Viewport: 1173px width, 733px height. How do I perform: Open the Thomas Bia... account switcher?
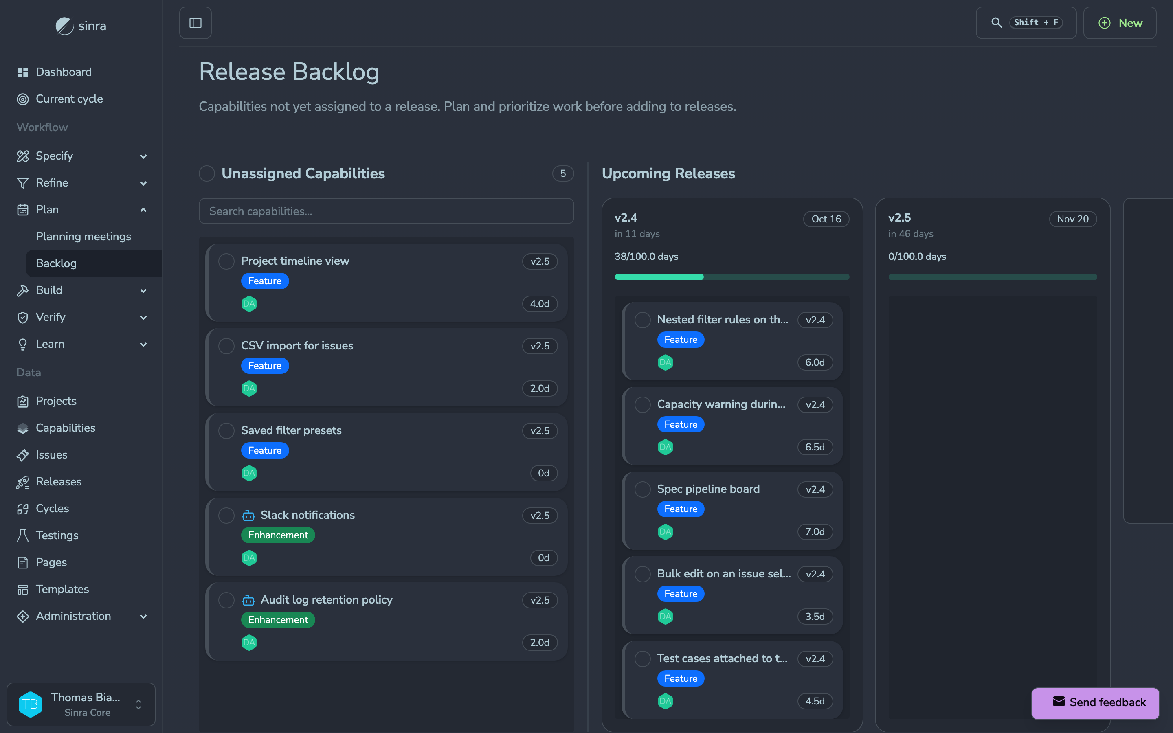pos(81,704)
